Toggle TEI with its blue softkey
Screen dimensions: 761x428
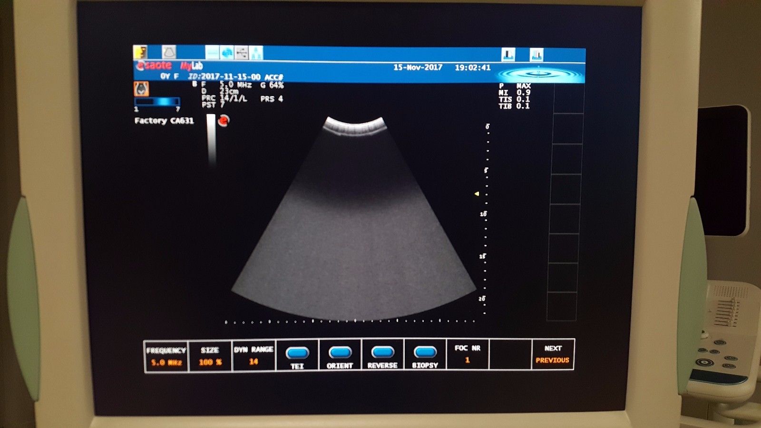point(297,353)
